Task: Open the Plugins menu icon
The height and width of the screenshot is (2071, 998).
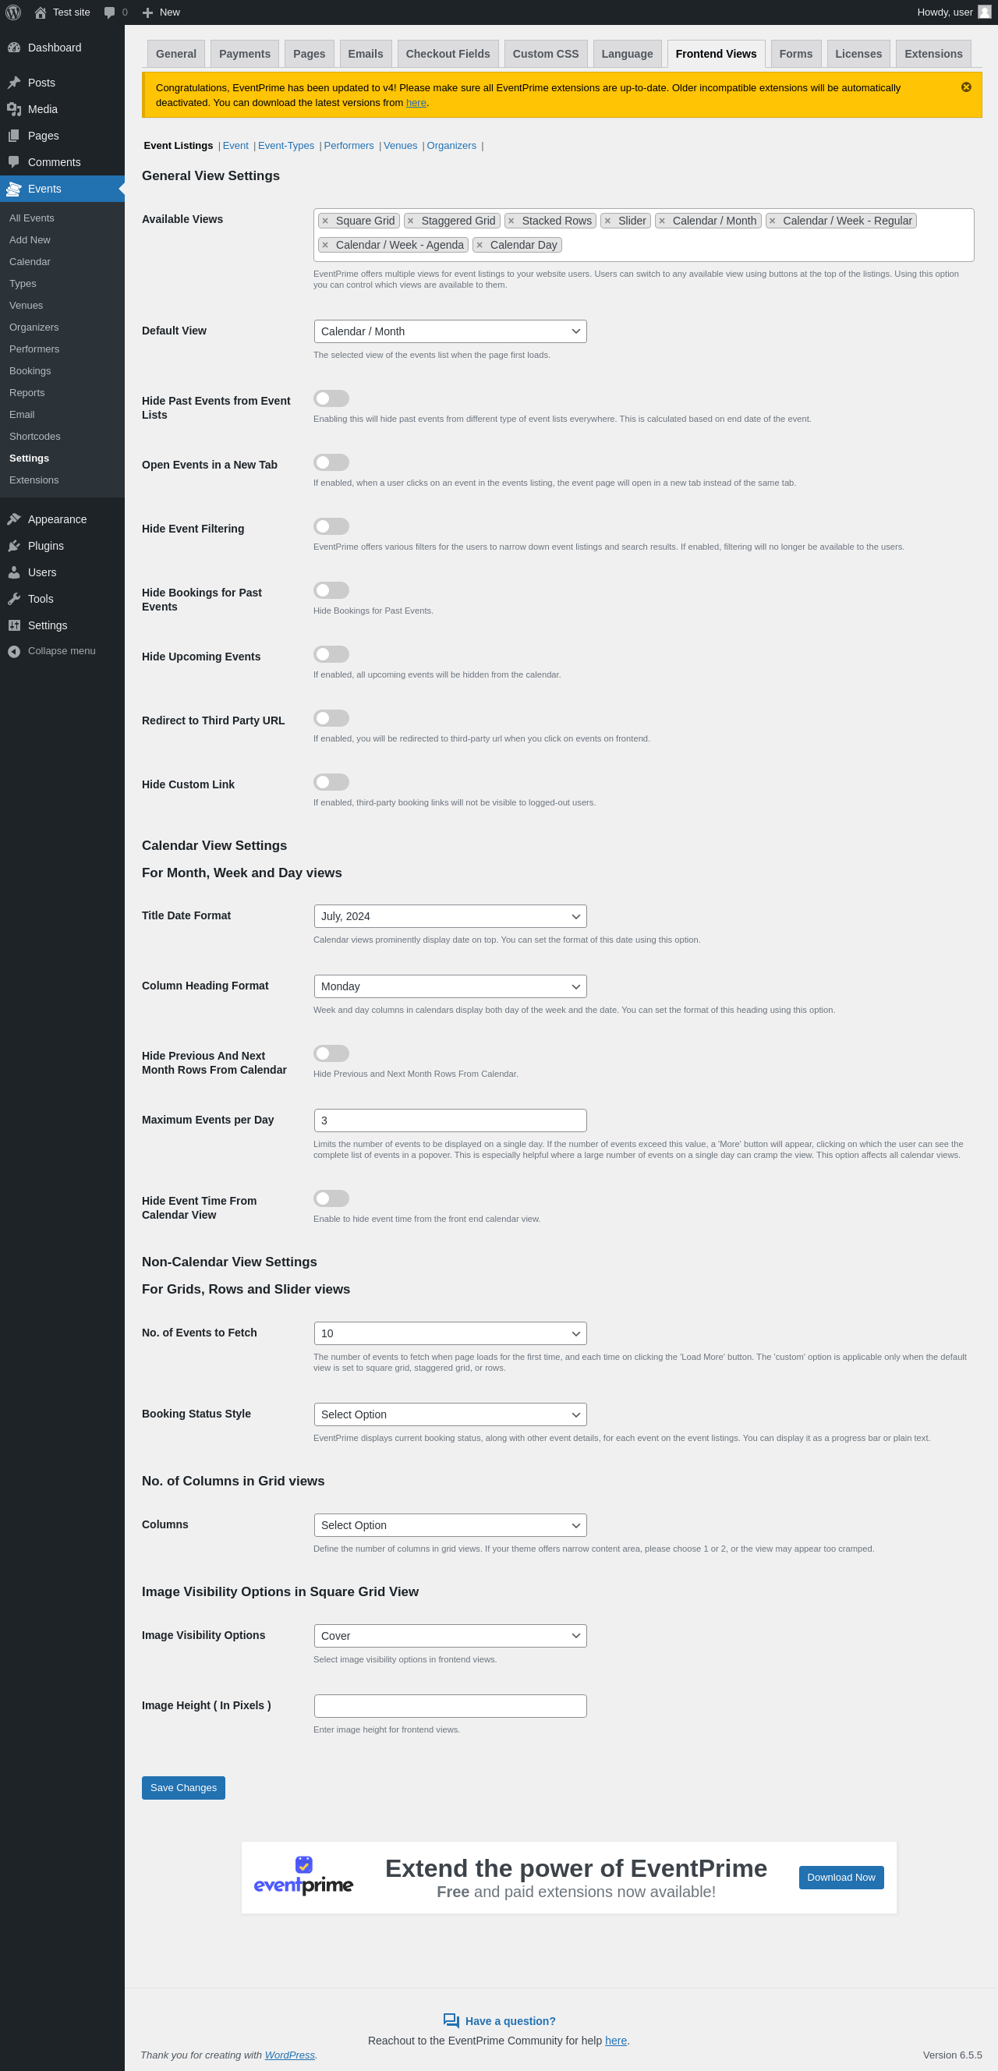Action: pyautogui.click(x=14, y=546)
